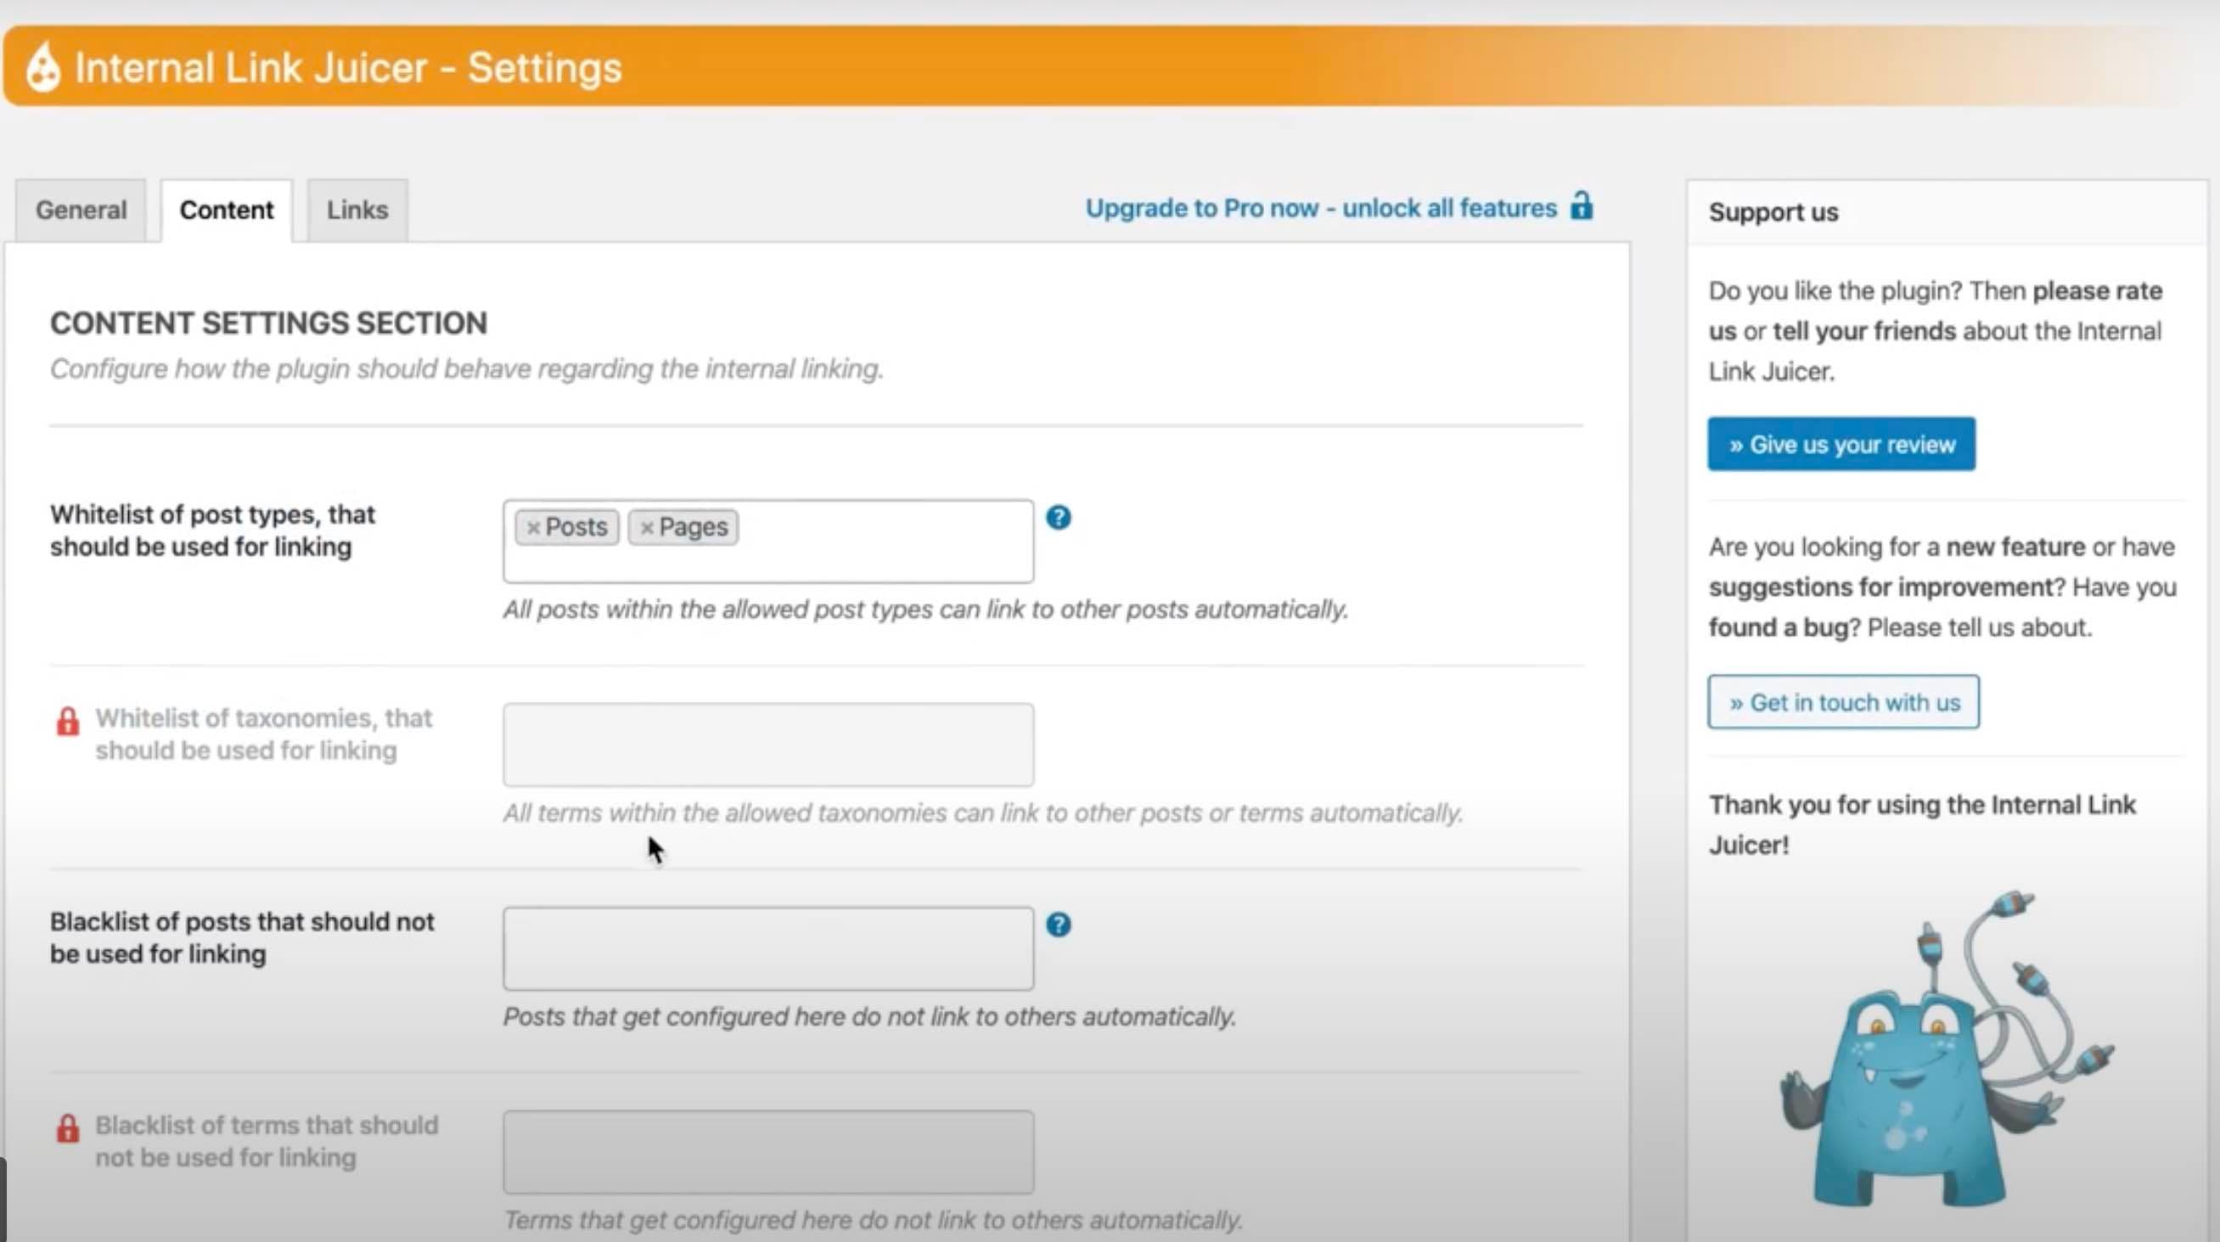Click the blue unlock icon near Upgrade link
This screenshot has width=2220, height=1242.
[x=1581, y=206]
